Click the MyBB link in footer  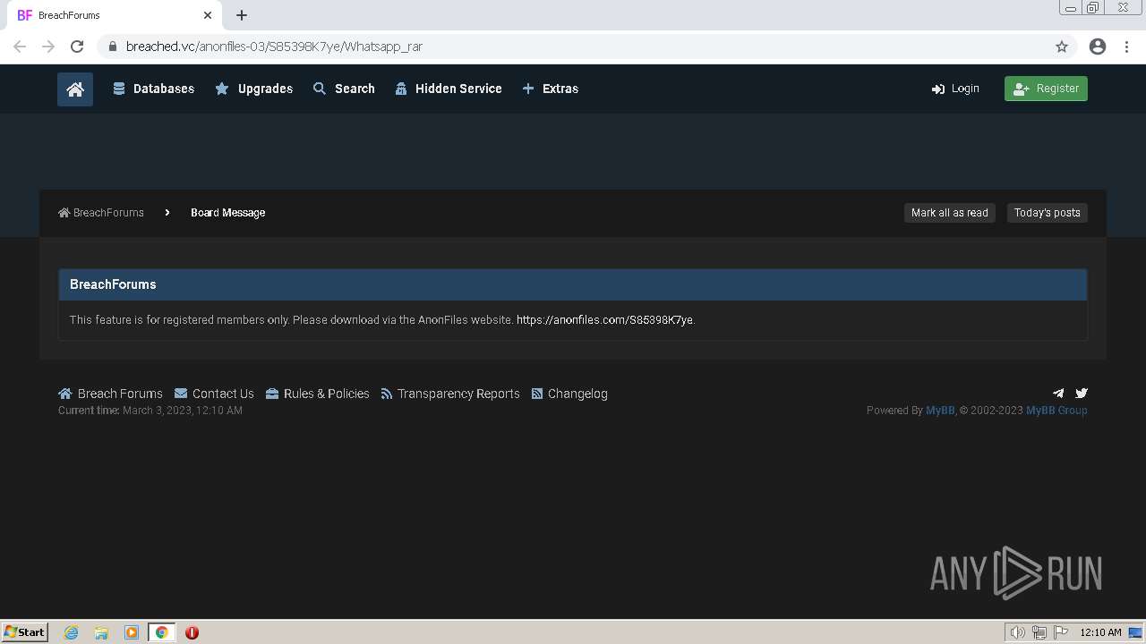940,411
